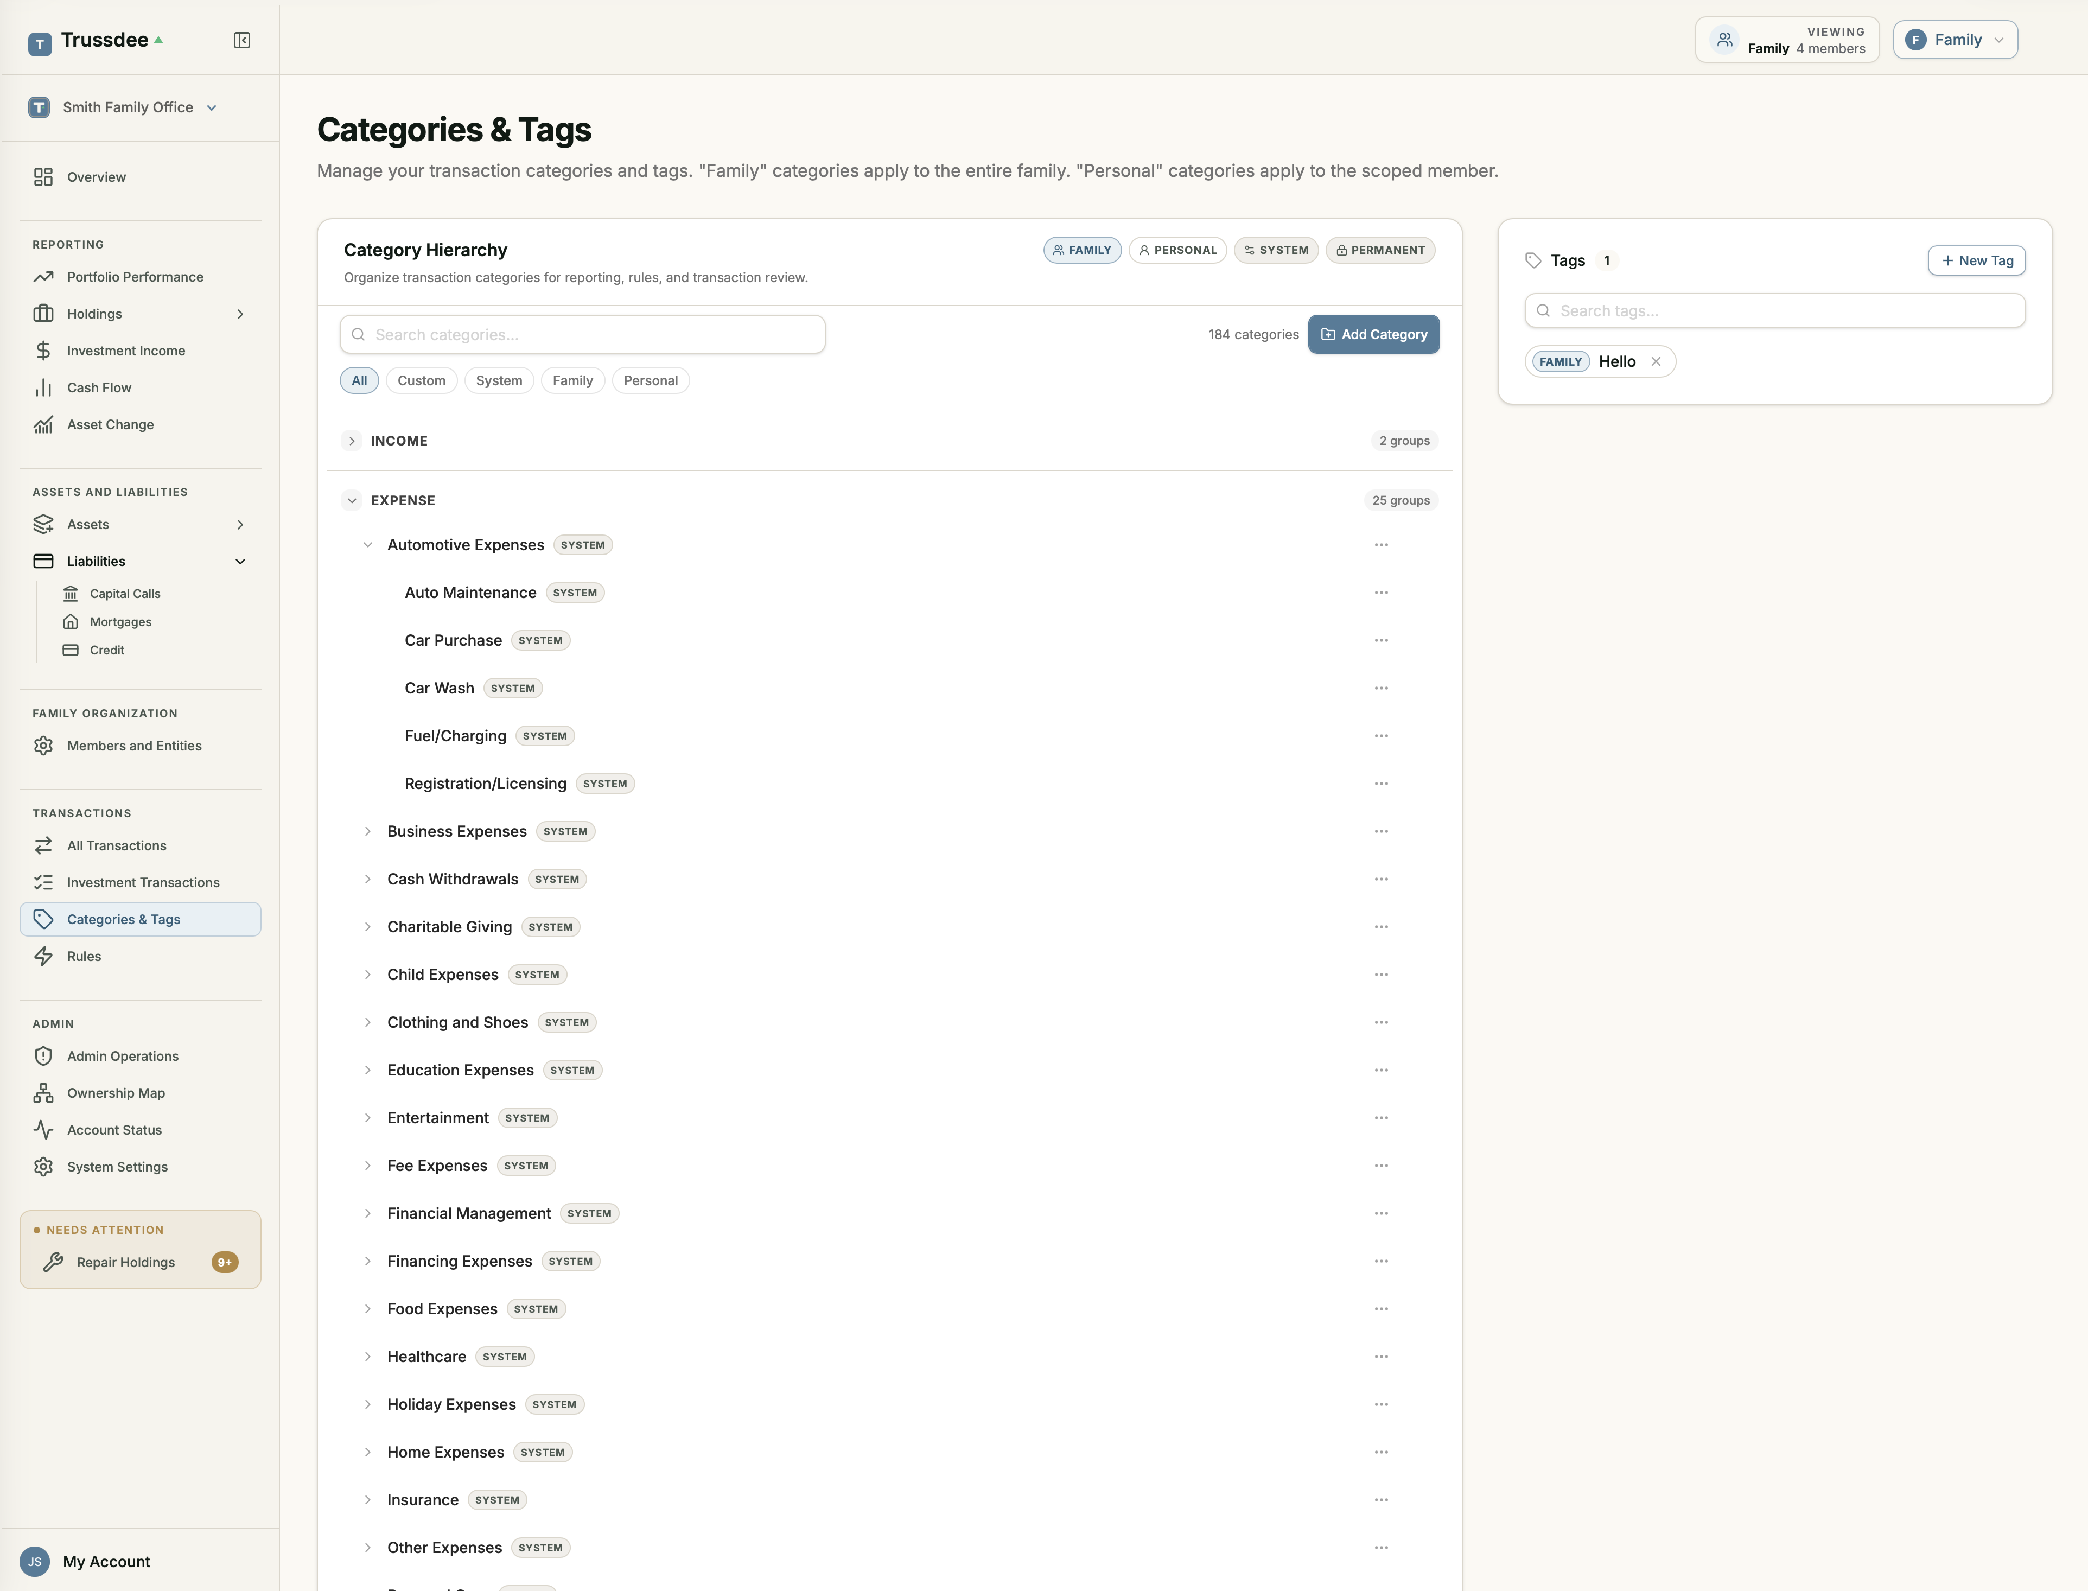Open the Family scope dropdown

(x=1956, y=40)
